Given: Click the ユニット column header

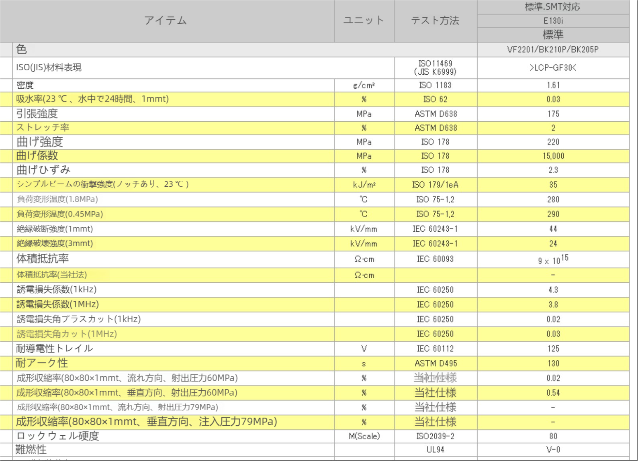Looking at the screenshot, I should [364, 20].
